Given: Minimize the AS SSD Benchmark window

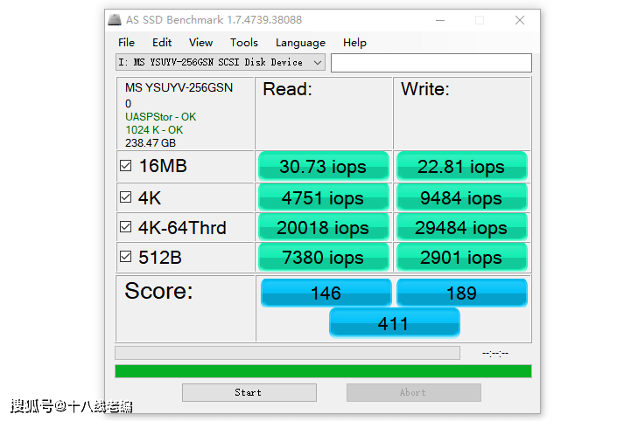Looking at the screenshot, I should tap(440, 20).
